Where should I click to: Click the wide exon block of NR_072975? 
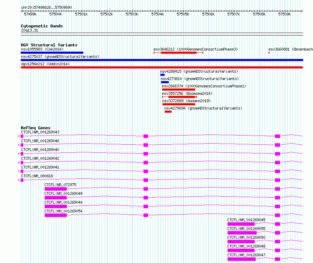pos(56,189)
